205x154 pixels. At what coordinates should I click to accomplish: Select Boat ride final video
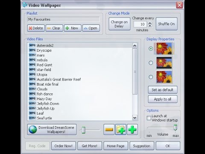pos(80,84)
